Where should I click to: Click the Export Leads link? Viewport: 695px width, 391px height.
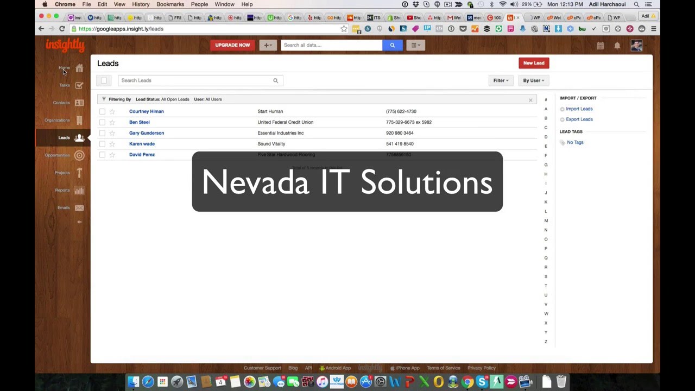point(579,119)
